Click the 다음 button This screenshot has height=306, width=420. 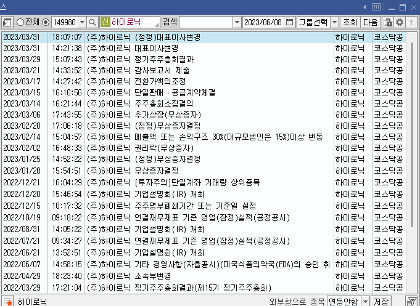pos(371,22)
